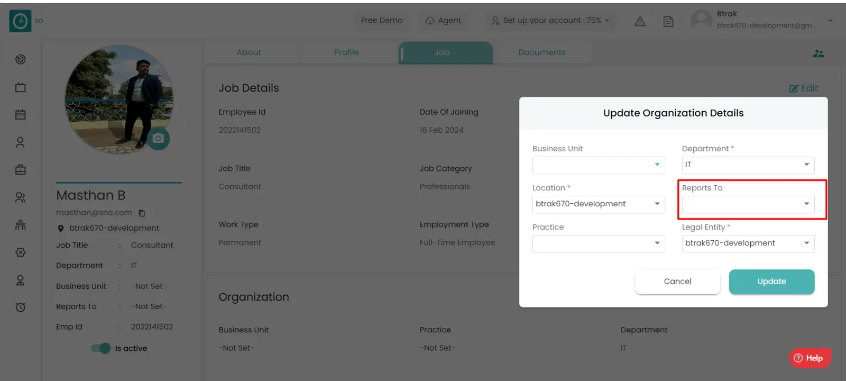Open the calendar icon in the sidebar
846x381 pixels.
pos(21,114)
